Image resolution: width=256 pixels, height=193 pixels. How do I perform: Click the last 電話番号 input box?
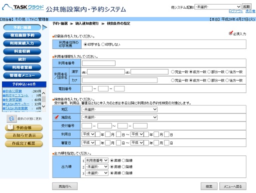pos(119,88)
